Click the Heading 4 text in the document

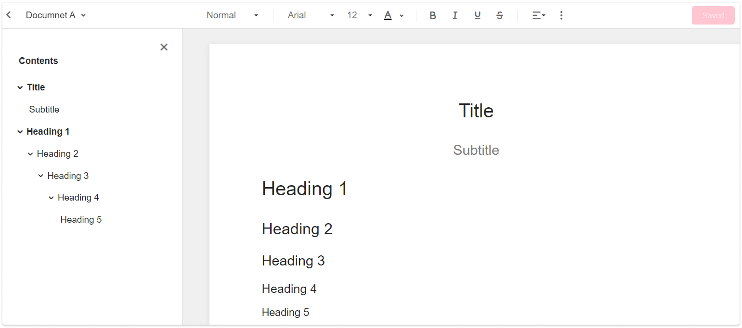click(x=289, y=289)
